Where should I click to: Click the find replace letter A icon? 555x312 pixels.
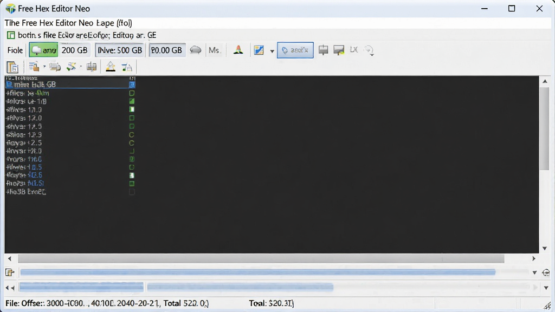tap(127, 67)
